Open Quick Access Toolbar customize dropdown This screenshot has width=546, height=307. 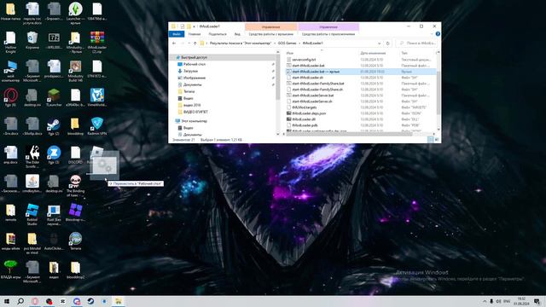tap(194, 26)
